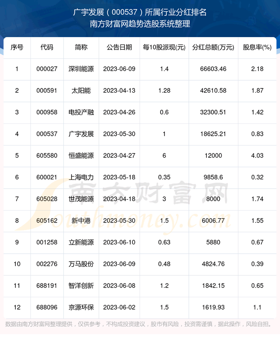Screen dimensions: 280x342
Task: Click the 公告日期 column header
Action: [119, 47]
